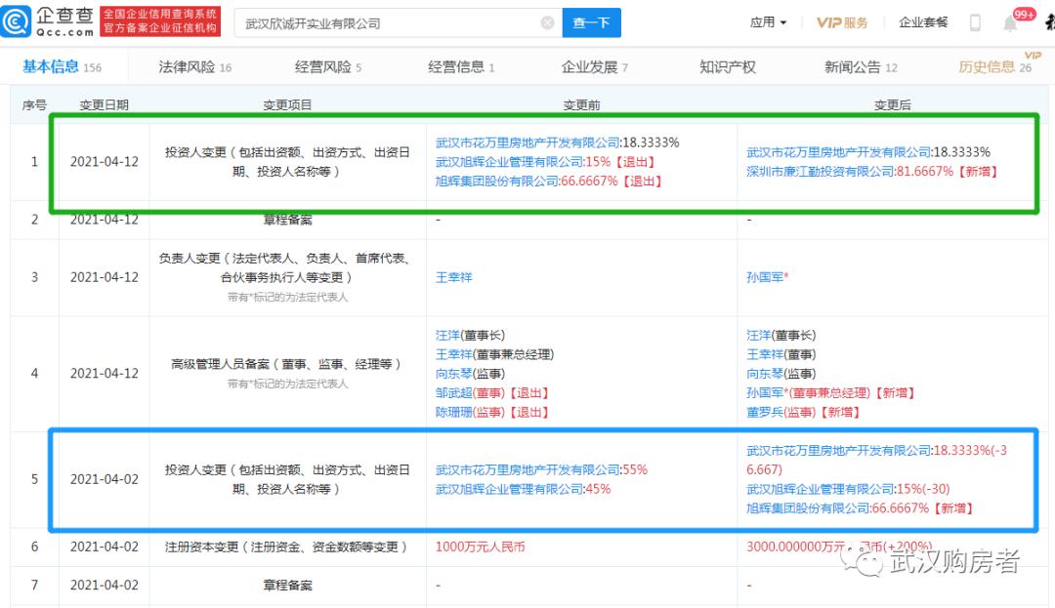Click the VIP badge on 历史信息 tab
Image resolution: width=1055 pixels, height=608 pixels.
point(1032,55)
